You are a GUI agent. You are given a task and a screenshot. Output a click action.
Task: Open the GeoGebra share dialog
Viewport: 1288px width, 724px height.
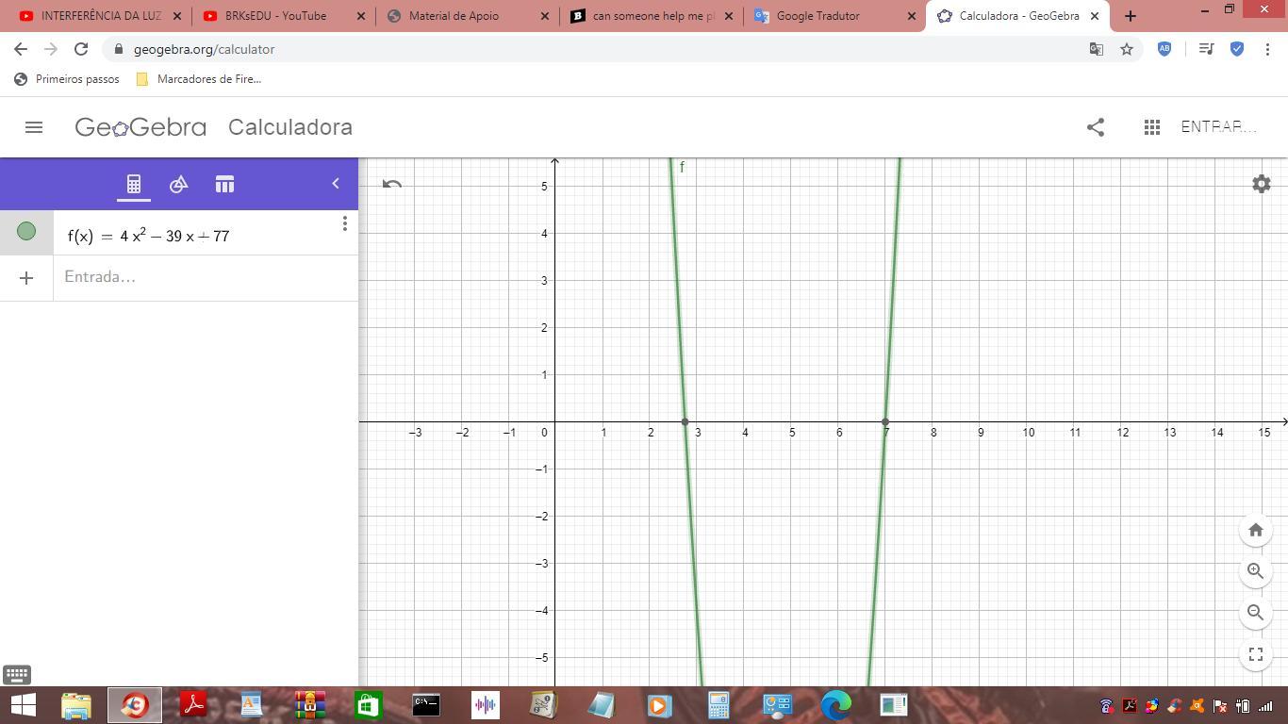pos(1095,127)
